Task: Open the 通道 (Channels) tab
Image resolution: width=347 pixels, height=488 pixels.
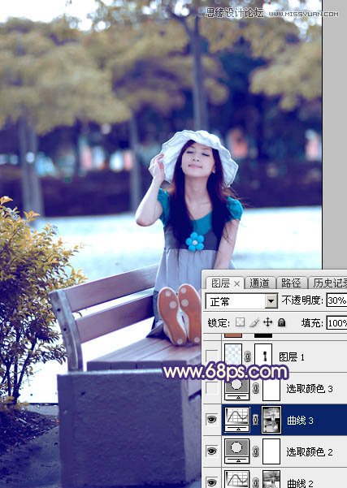Action: click(259, 283)
